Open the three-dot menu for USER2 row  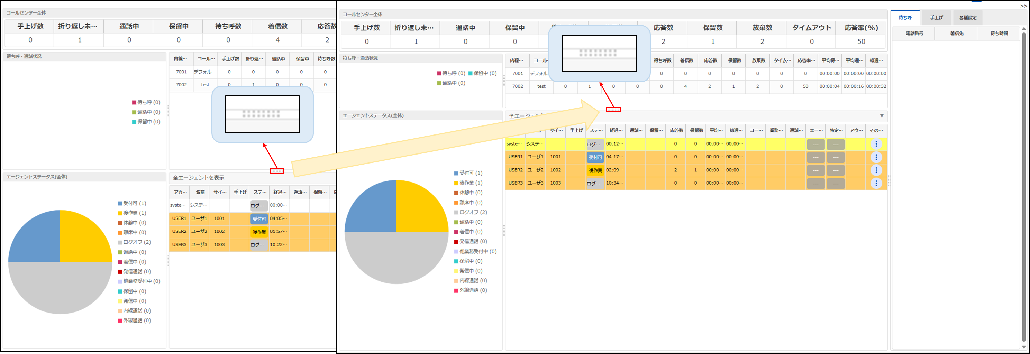pos(876,170)
